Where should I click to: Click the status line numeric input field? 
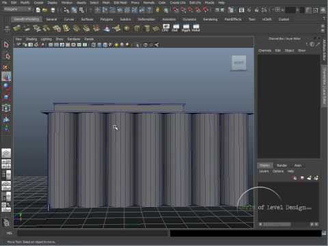coord(290,10)
